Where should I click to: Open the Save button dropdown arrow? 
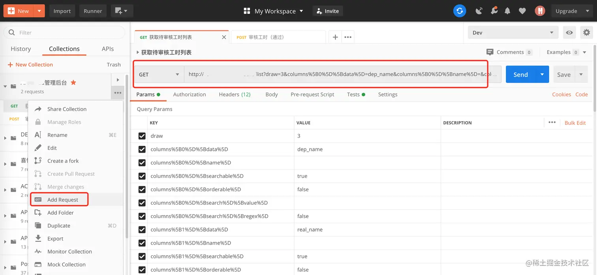[581, 74]
